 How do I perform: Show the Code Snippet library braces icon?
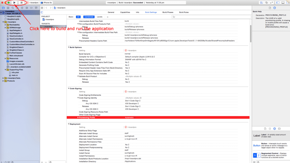click(x=270, y=129)
